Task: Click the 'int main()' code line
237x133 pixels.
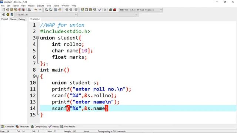Action: (x=55, y=70)
